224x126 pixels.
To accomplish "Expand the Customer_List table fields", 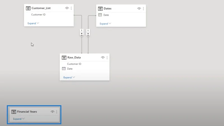I will (x=33, y=23).
